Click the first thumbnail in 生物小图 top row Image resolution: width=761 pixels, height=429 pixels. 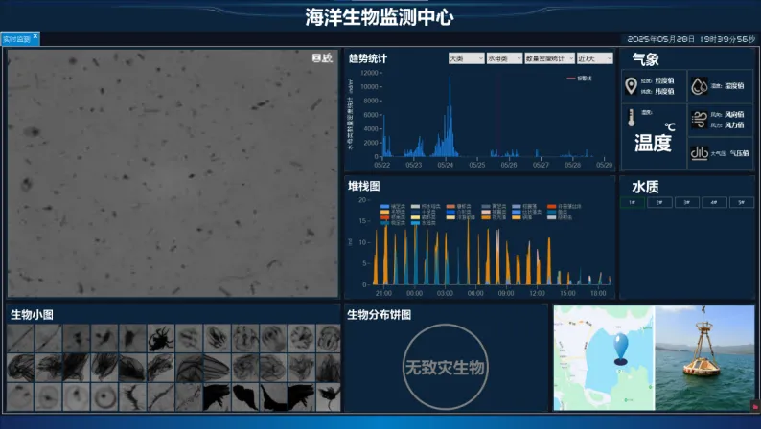pos(20,338)
